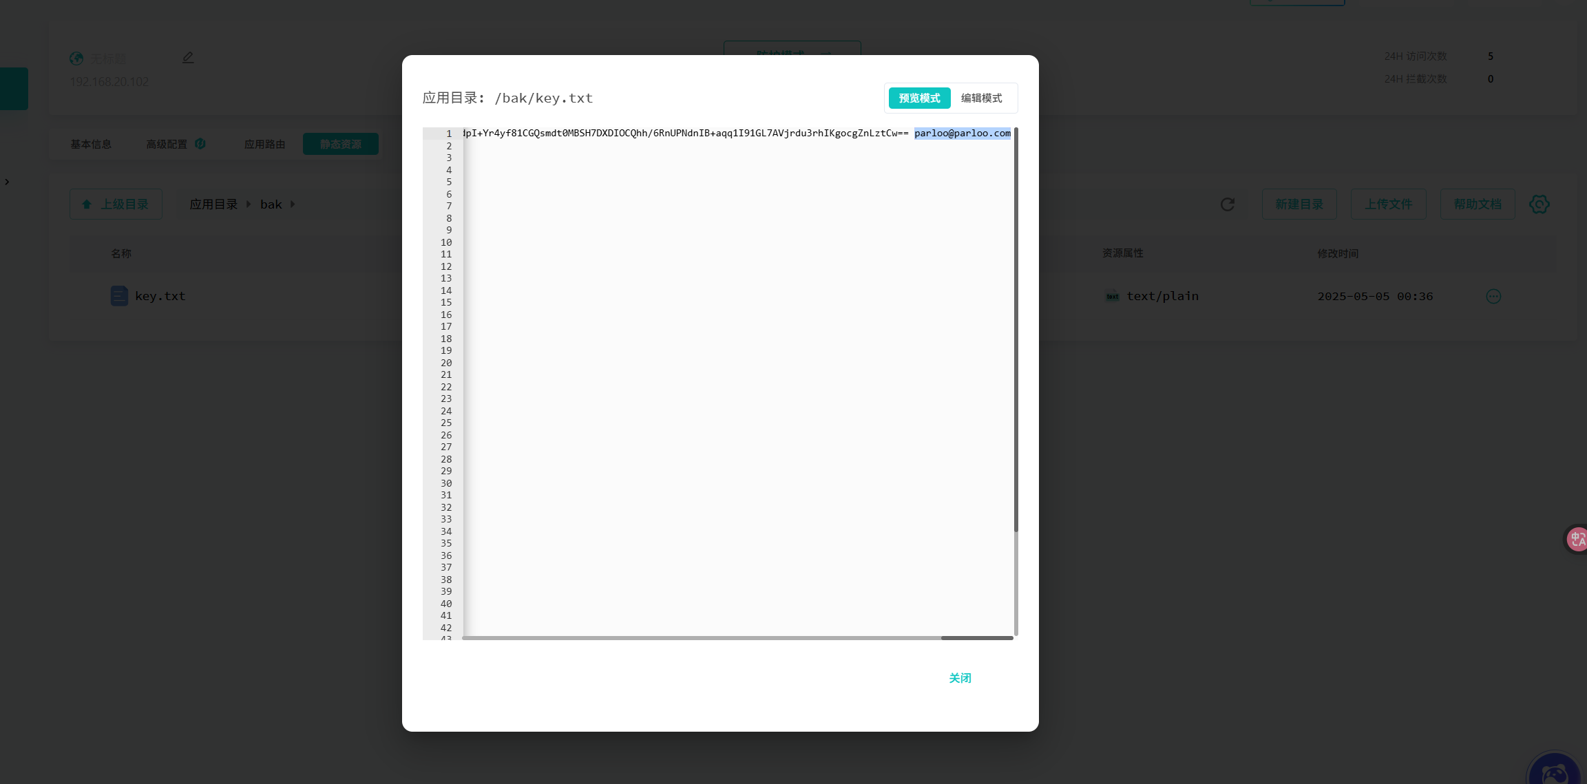Click the arrow after bak breadcrumb

[x=293, y=204]
